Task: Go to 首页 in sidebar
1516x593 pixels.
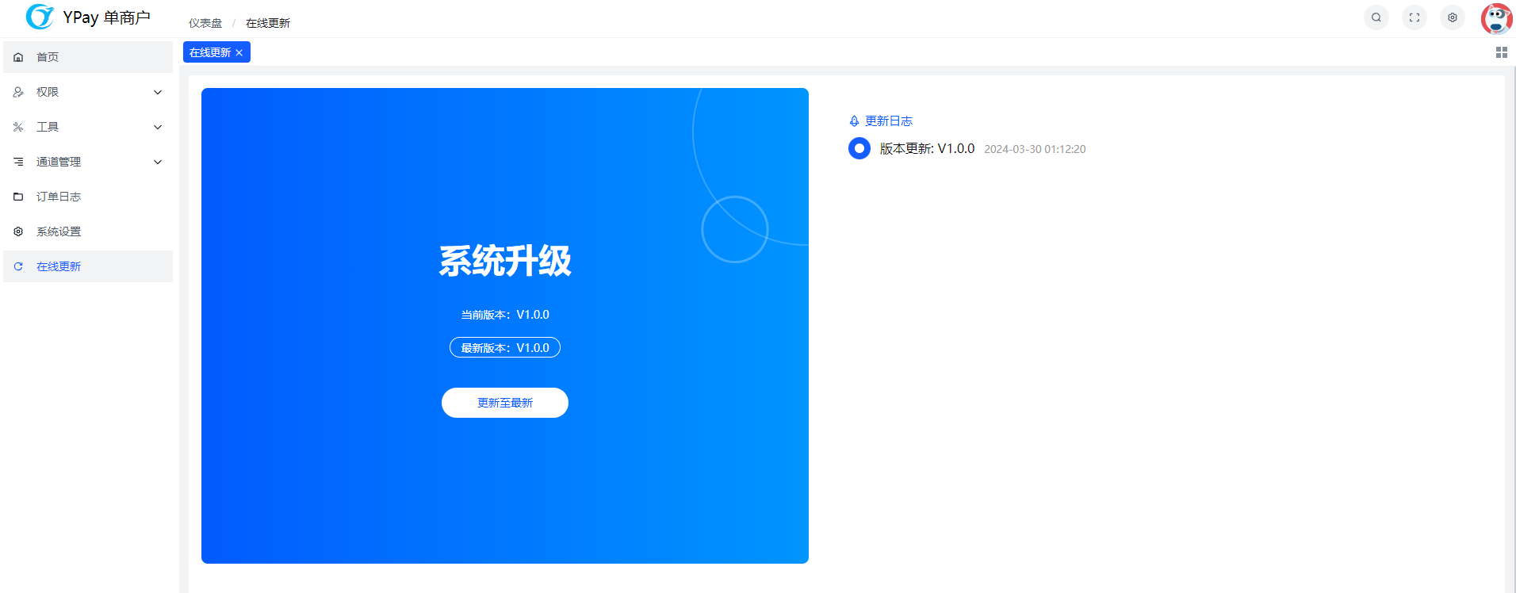Action: (x=88, y=57)
